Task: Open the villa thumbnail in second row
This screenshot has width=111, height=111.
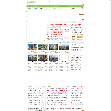Action: click(x=32, y=58)
